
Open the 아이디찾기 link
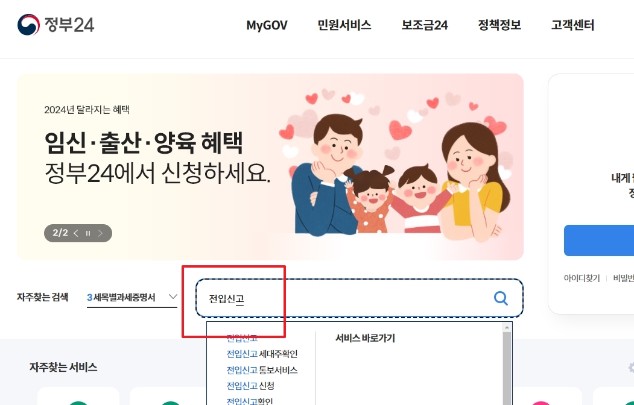(x=582, y=278)
